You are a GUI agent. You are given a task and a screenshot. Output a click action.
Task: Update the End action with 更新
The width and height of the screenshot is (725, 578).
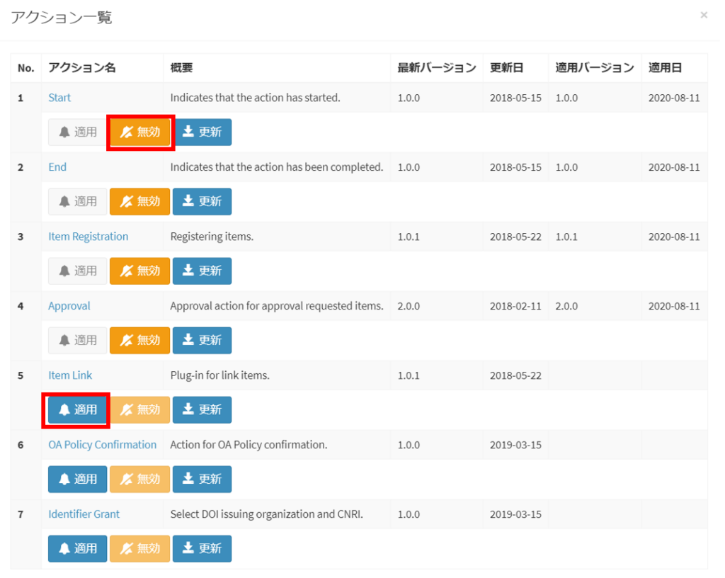pyautogui.click(x=202, y=202)
